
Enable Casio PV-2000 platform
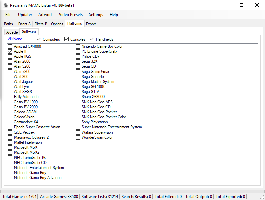tap(10, 107)
